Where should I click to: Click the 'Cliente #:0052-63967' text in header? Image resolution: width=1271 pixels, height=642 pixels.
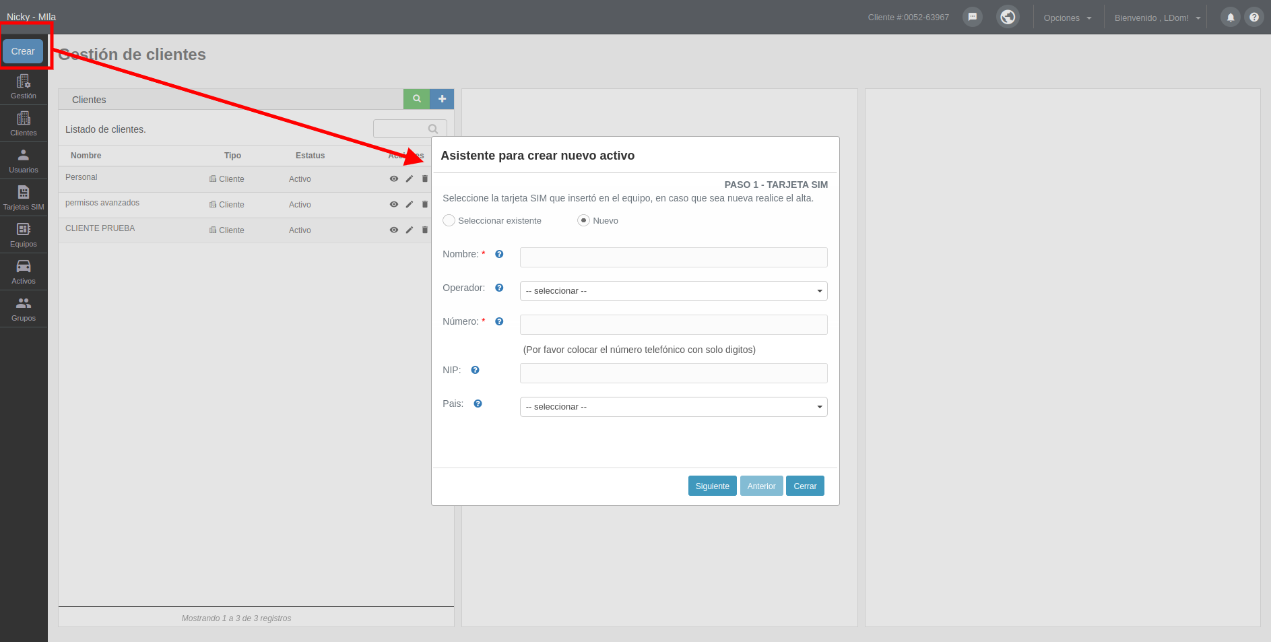coord(909,18)
